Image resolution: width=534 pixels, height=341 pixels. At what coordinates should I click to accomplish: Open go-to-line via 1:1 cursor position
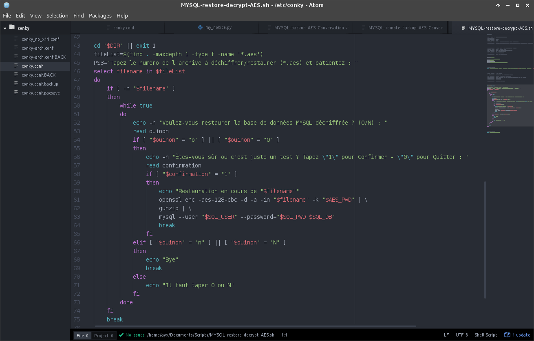284,335
